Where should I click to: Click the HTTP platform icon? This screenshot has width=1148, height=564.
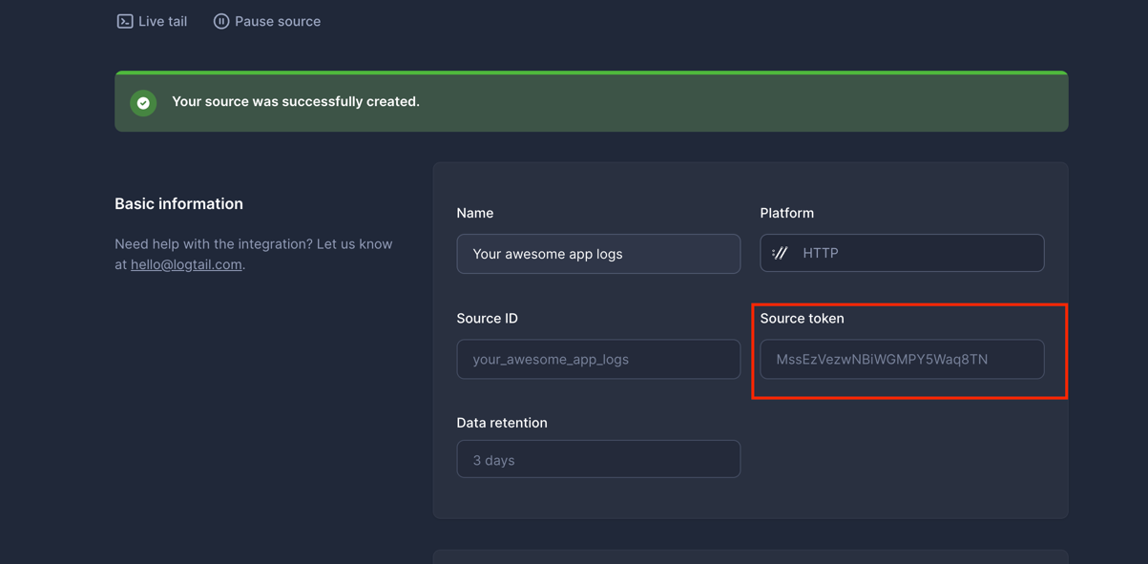click(x=780, y=253)
